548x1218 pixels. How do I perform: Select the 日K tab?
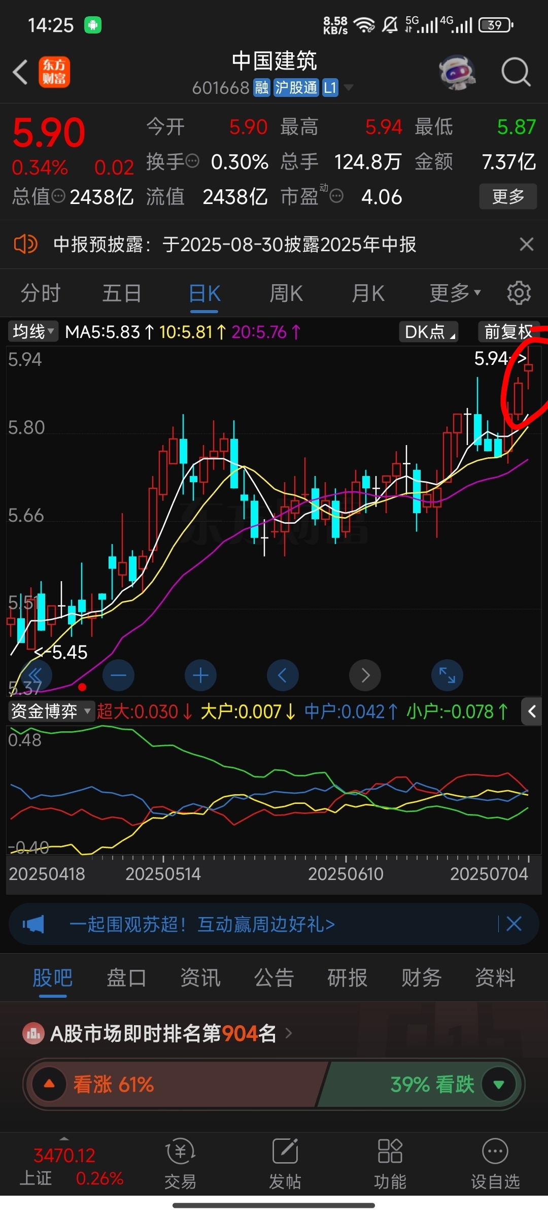(x=204, y=293)
